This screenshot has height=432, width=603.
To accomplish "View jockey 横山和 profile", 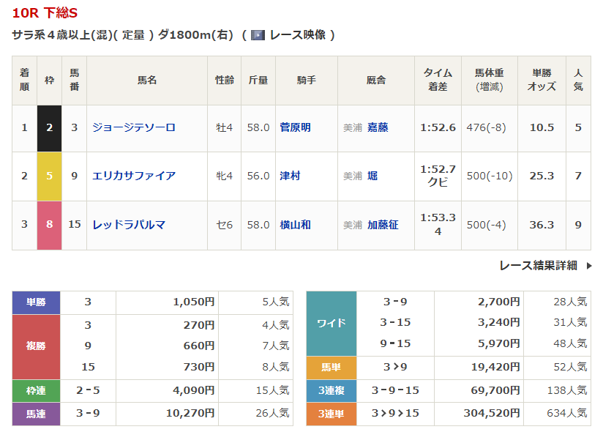I will [x=295, y=225].
